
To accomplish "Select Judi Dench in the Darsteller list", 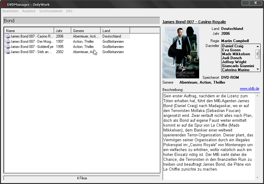I will 232,58.
